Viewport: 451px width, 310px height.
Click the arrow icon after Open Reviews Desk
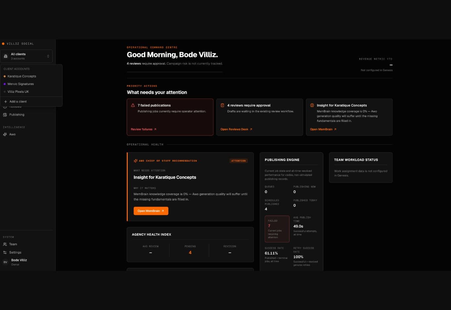[x=251, y=129]
